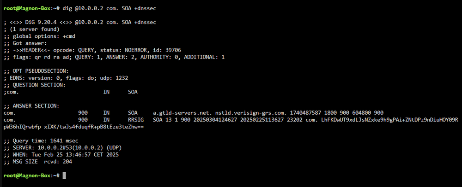This screenshot has width=462, height=187.
Task: Click the RRSIG record type label
Action: click(x=136, y=120)
